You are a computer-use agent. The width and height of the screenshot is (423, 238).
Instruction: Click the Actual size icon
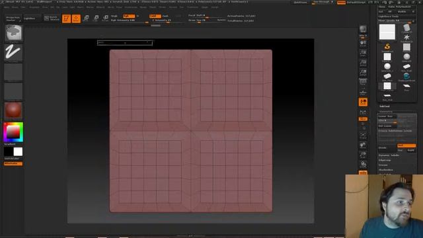pyautogui.click(x=363, y=63)
